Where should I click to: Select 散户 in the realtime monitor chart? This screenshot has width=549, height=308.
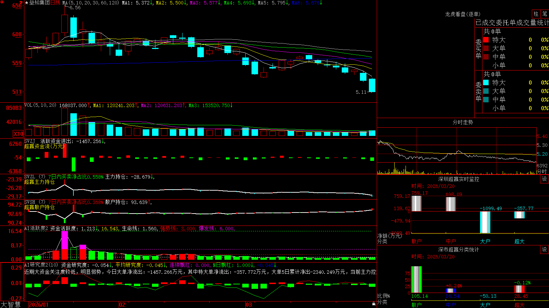417,241
